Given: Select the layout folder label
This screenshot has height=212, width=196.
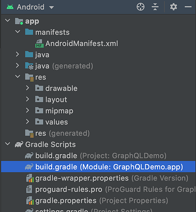Looking at the screenshot, I should click(56, 100).
